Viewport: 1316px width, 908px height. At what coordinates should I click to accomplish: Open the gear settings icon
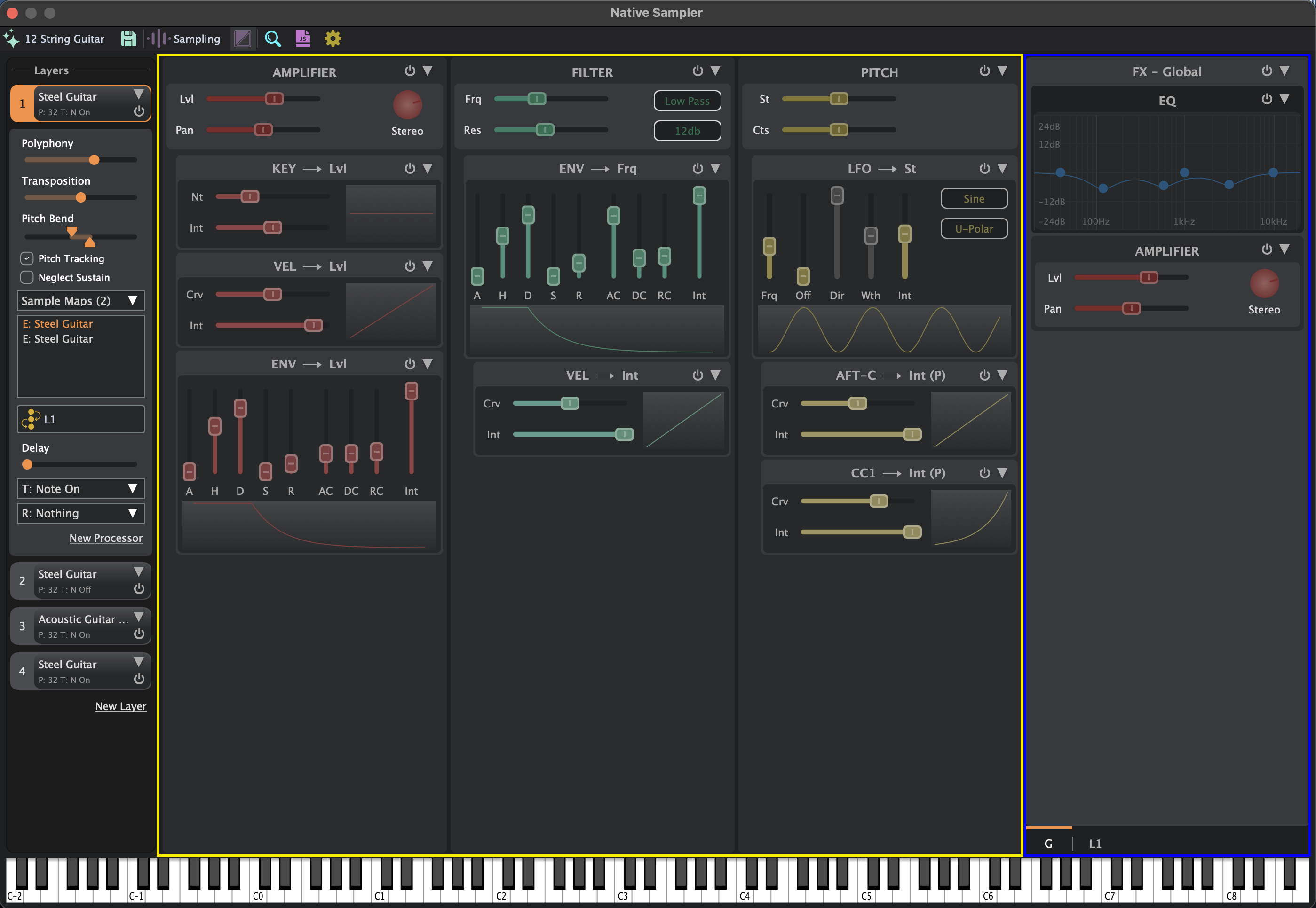click(333, 39)
